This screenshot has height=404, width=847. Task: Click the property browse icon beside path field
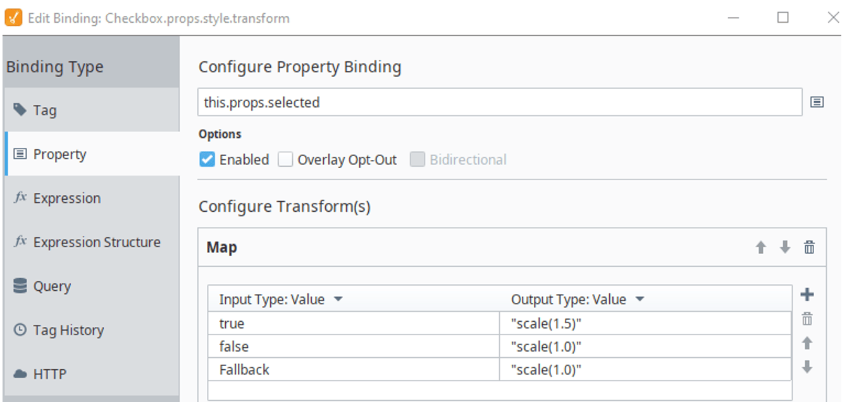(817, 102)
